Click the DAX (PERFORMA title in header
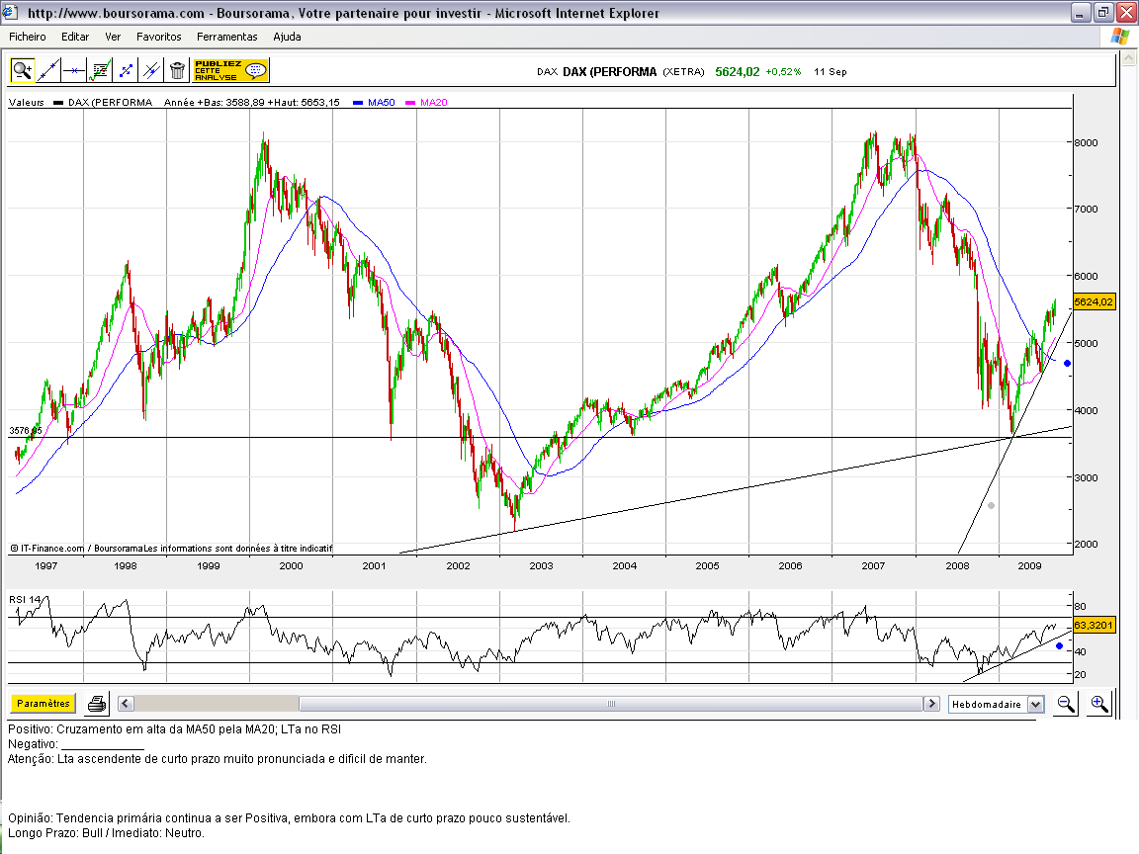The height and width of the screenshot is (854, 1139). click(609, 71)
